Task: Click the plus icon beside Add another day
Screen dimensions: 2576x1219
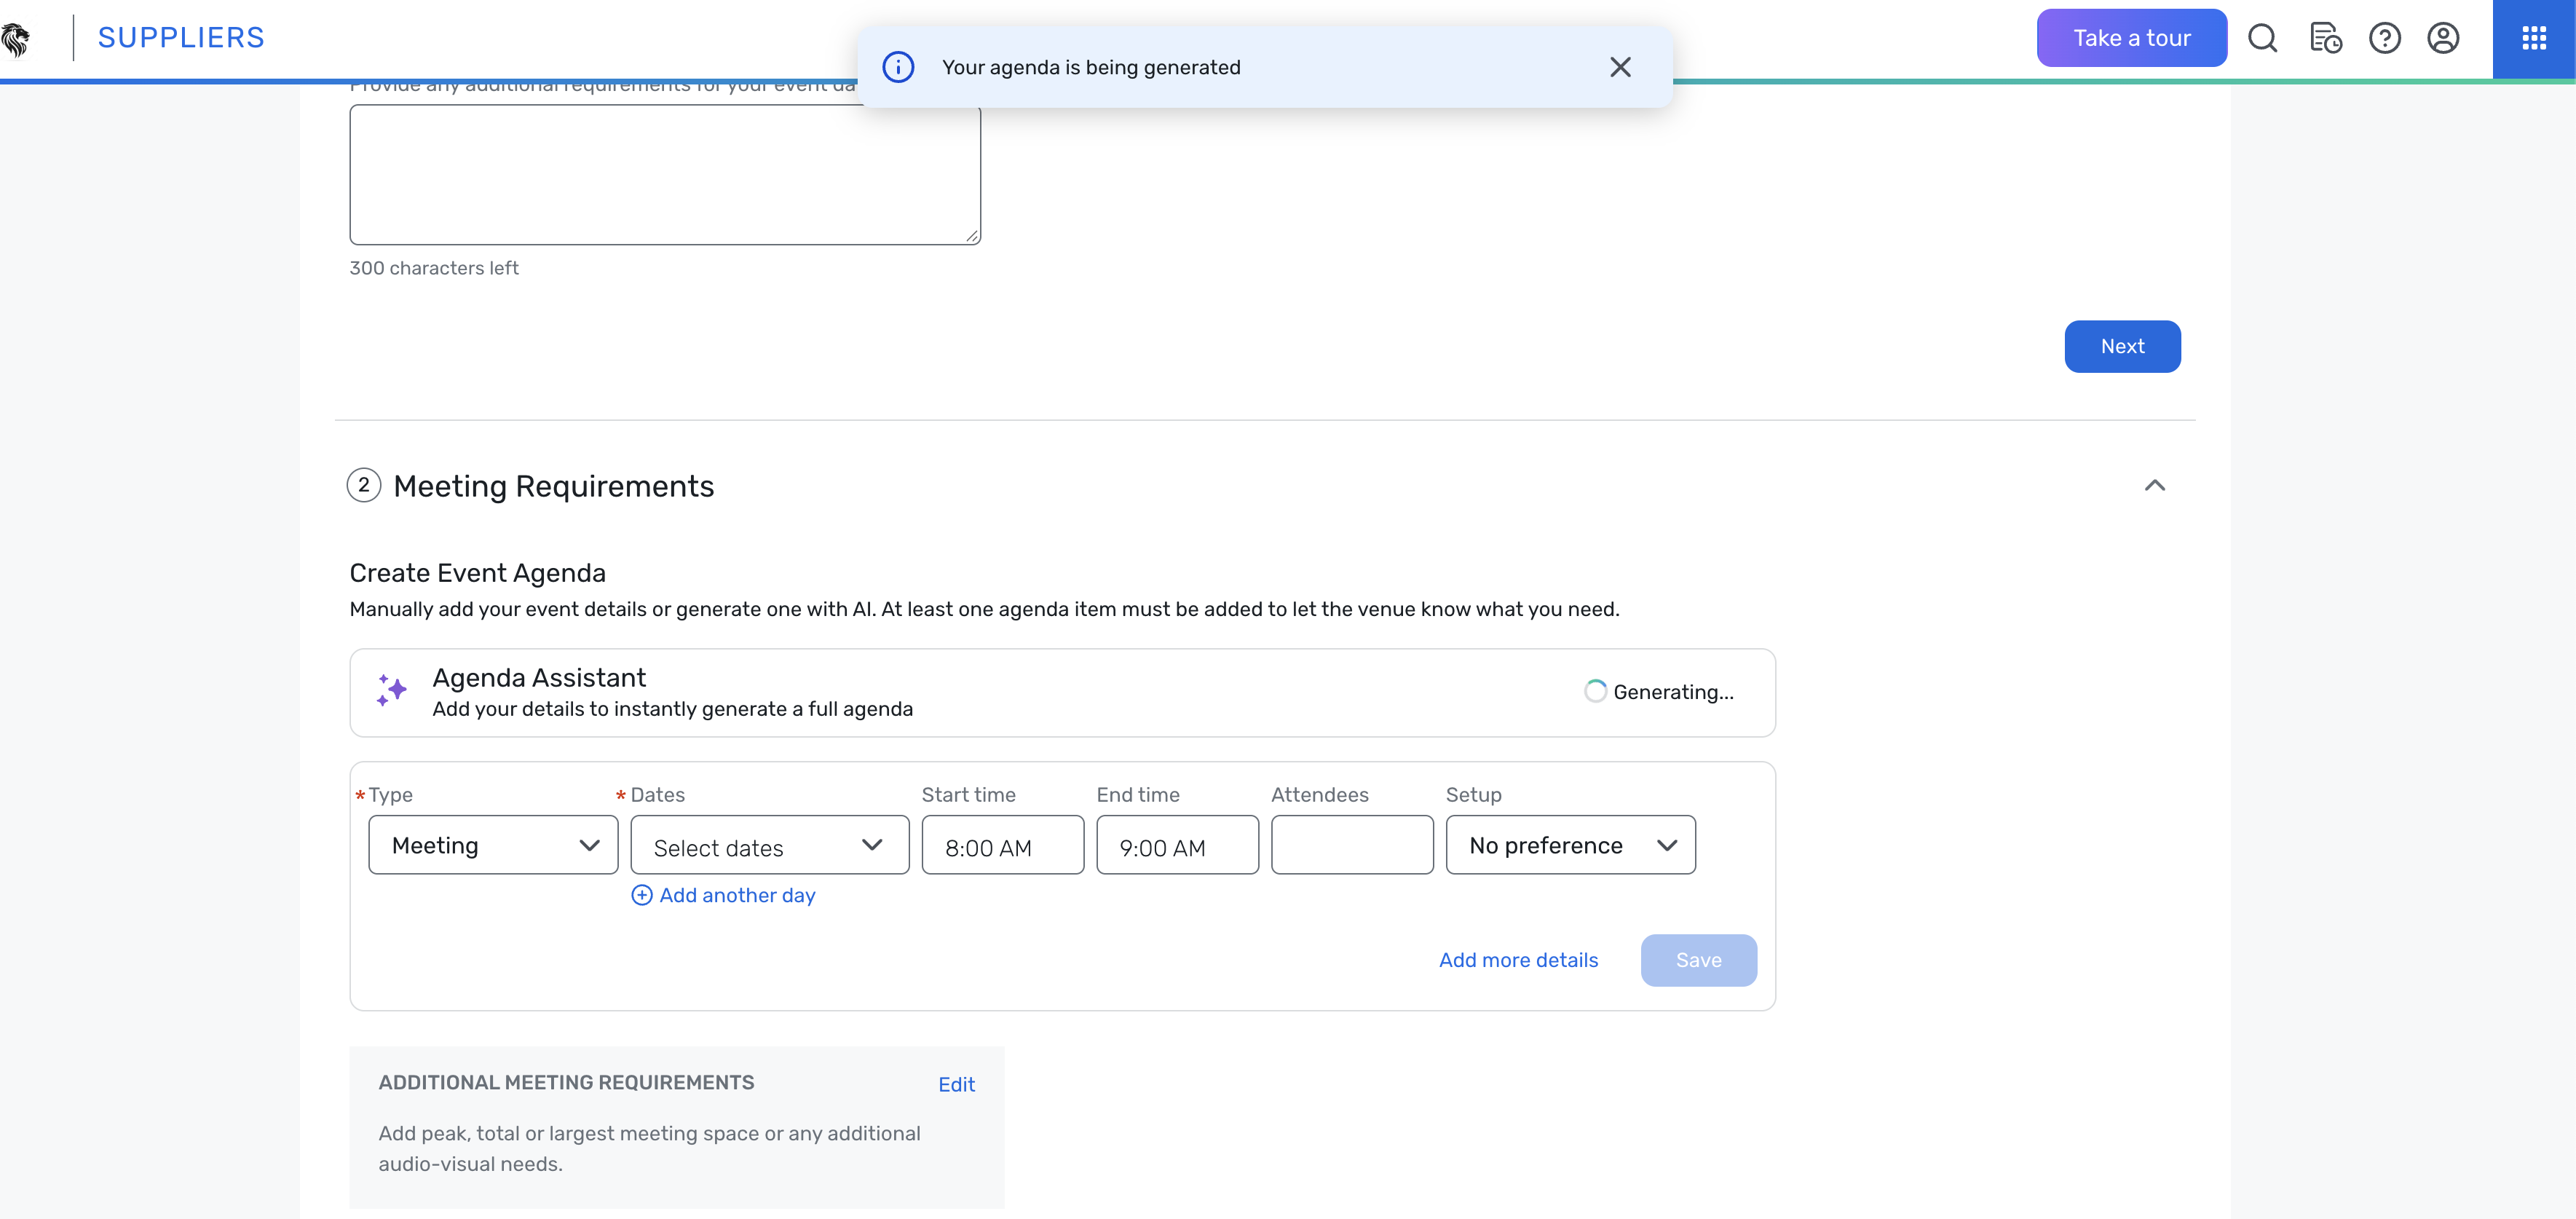Action: click(642, 895)
